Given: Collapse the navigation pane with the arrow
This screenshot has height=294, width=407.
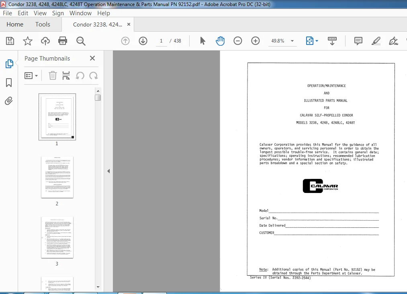Looking at the screenshot, I should click(x=108, y=171).
